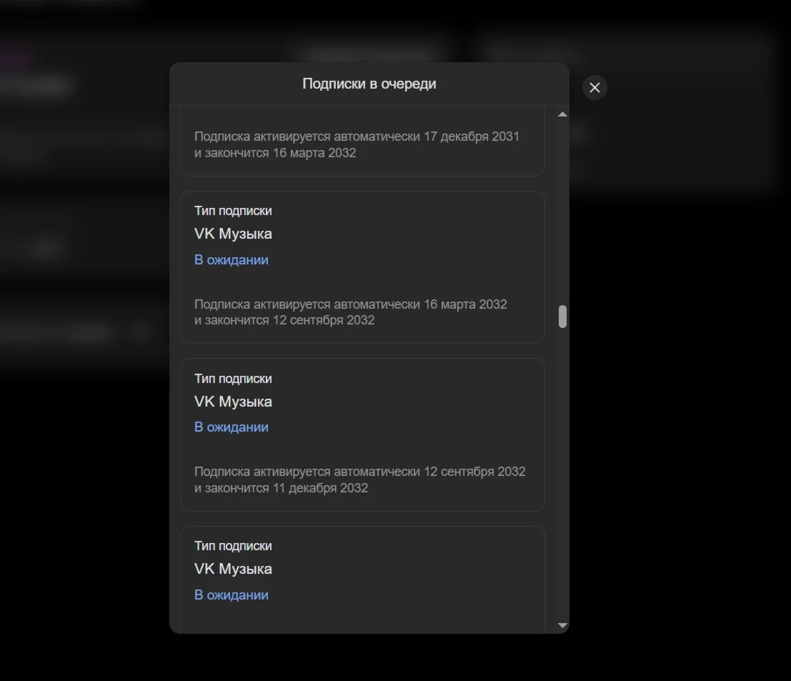Click 'VK Музыка' in the 12 сентября 2032 card
The width and height of the screenshot is (791, 681).
click(x=233, y=402)
